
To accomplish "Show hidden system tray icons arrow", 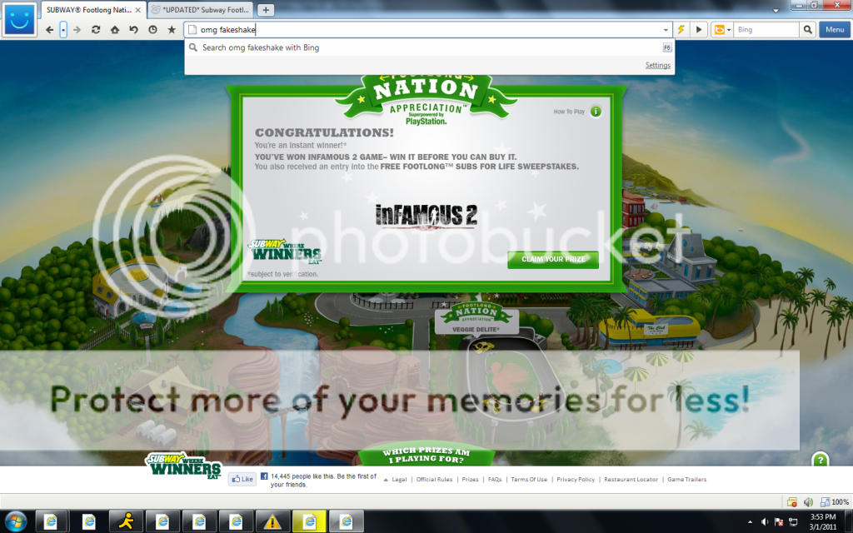I will [x=751, y=522].
